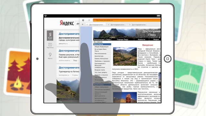Image resolution: width=206 pixels, height=116 pixels.
Task: Follow the 'На главную' link
Action: pos(98,42)
